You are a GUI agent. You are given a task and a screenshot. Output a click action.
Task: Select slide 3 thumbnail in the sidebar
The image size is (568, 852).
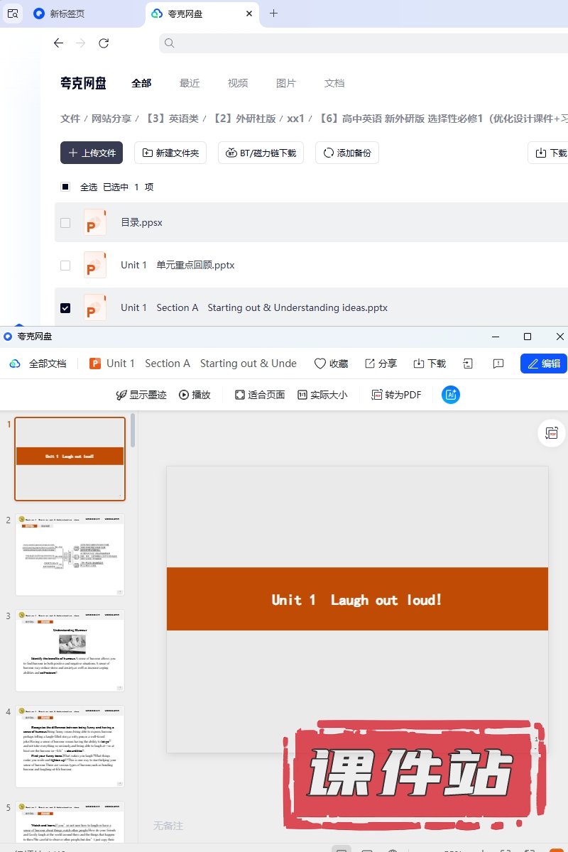tap(70, 650)
